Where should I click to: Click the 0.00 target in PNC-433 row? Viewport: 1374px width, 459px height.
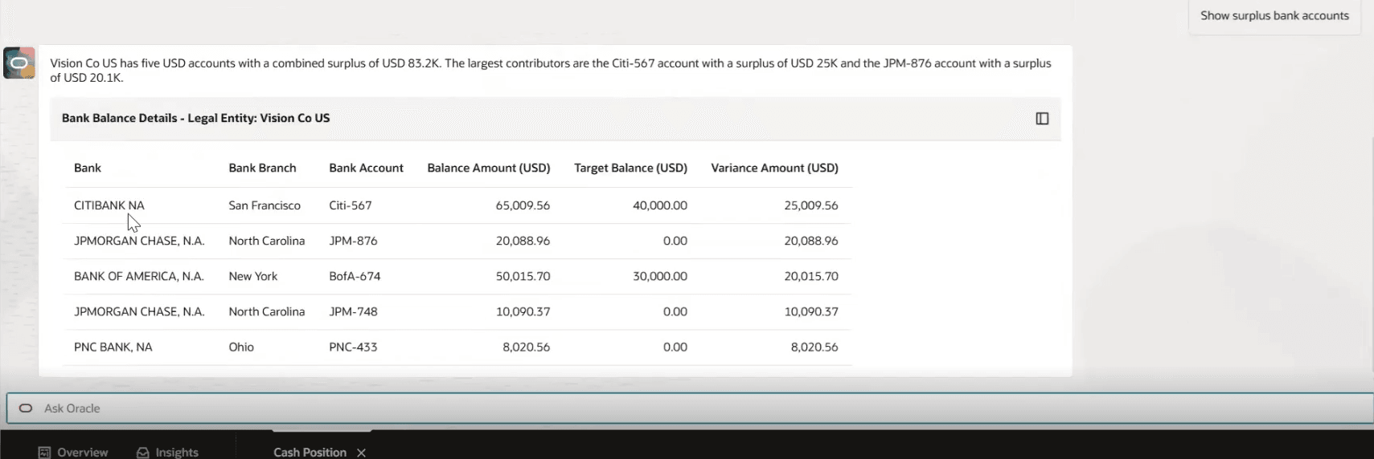coord(675,347)
